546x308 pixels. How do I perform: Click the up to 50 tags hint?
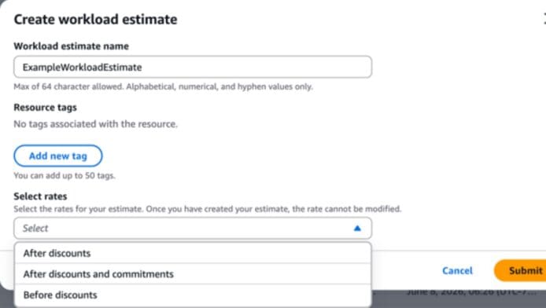point(64,175)
